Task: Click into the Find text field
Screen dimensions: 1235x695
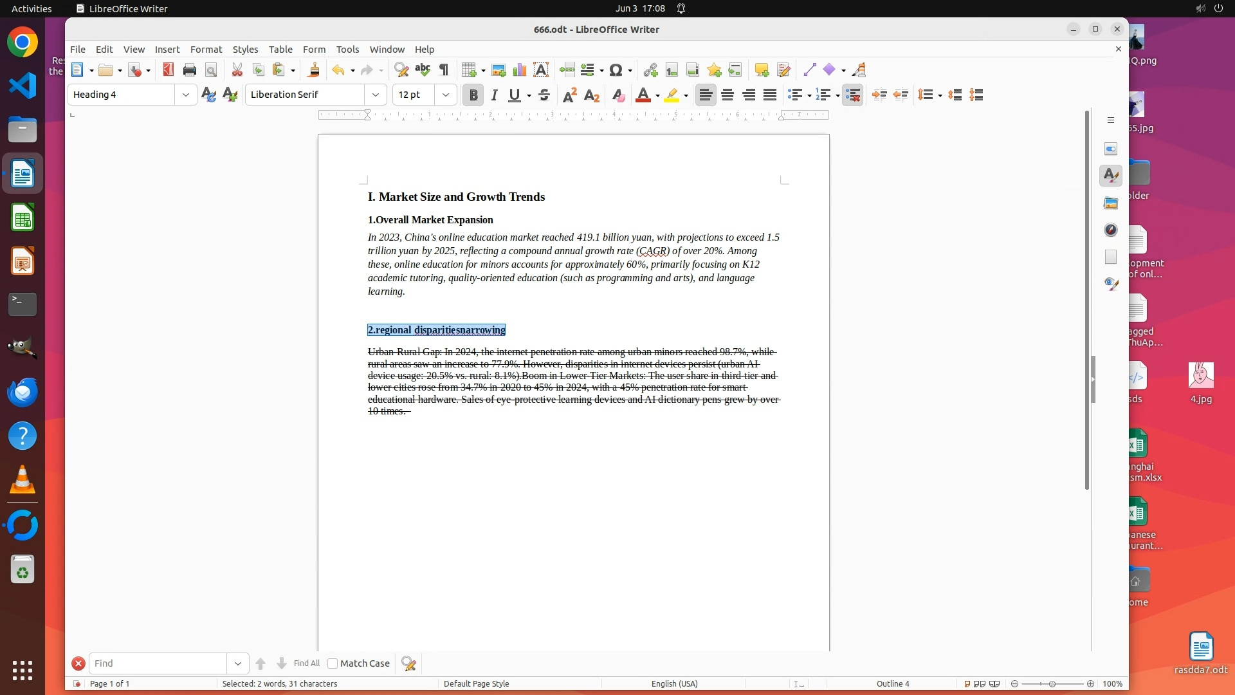Action: 158,663
